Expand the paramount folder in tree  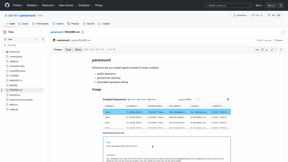(x=4, y=52)
